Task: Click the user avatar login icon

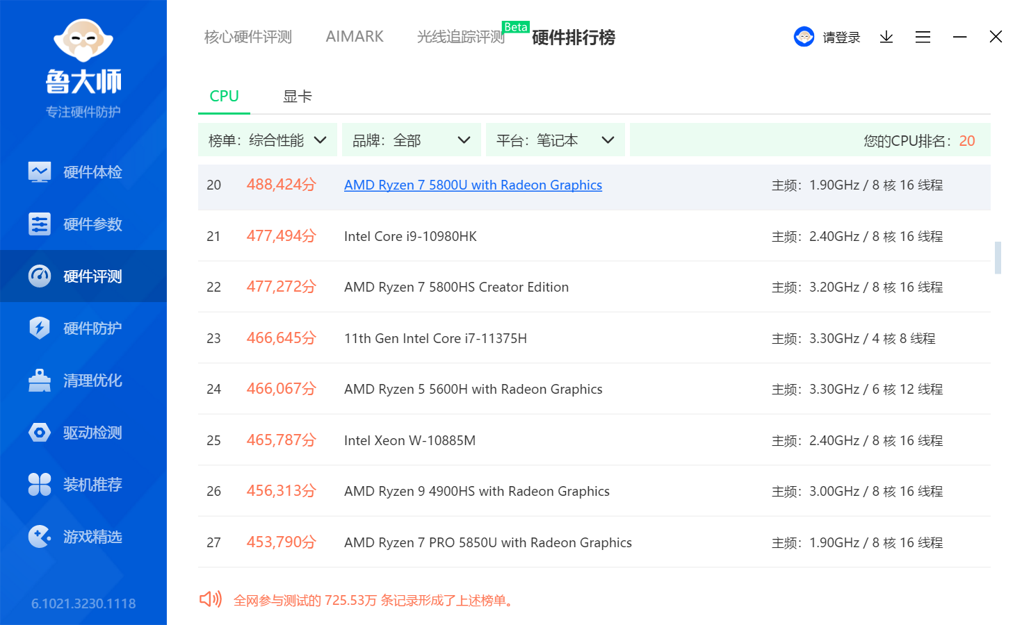Action: (804, 37)
